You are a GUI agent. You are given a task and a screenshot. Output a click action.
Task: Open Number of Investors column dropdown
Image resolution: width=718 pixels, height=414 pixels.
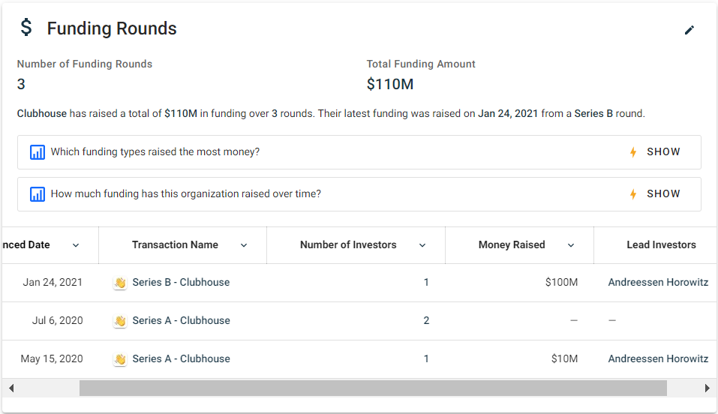click(x=422, y=245)
